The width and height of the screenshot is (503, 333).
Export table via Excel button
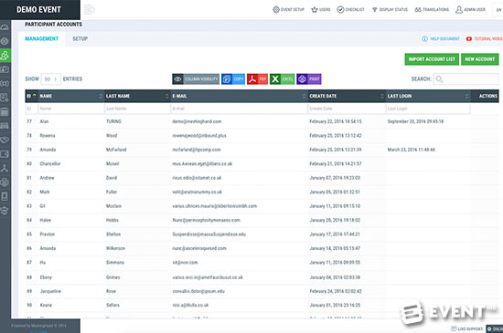click(282, 79)
